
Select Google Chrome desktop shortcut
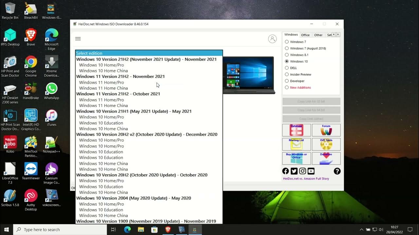[x=31, y=67]
